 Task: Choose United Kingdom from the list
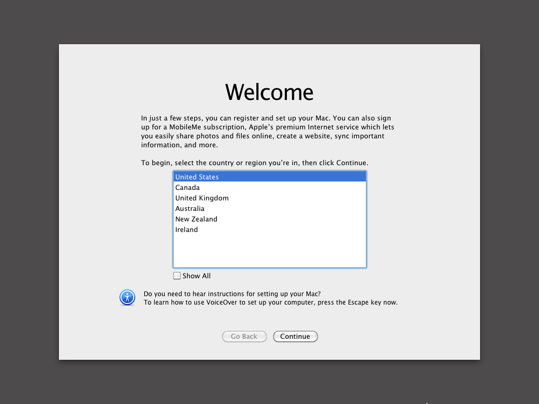pos(269,198)
